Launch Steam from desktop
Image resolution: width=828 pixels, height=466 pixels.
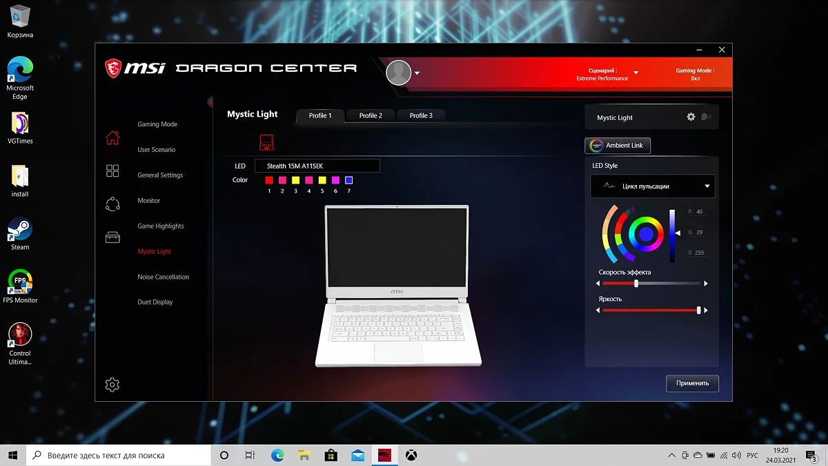point(20,234)
